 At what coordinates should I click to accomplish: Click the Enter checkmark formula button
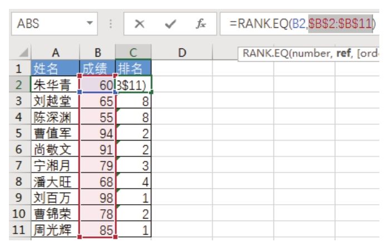pos(171,24)
